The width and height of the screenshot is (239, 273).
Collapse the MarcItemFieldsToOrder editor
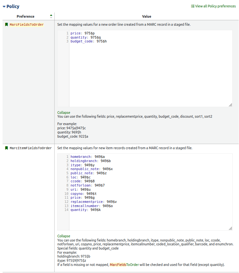point(64,236)
